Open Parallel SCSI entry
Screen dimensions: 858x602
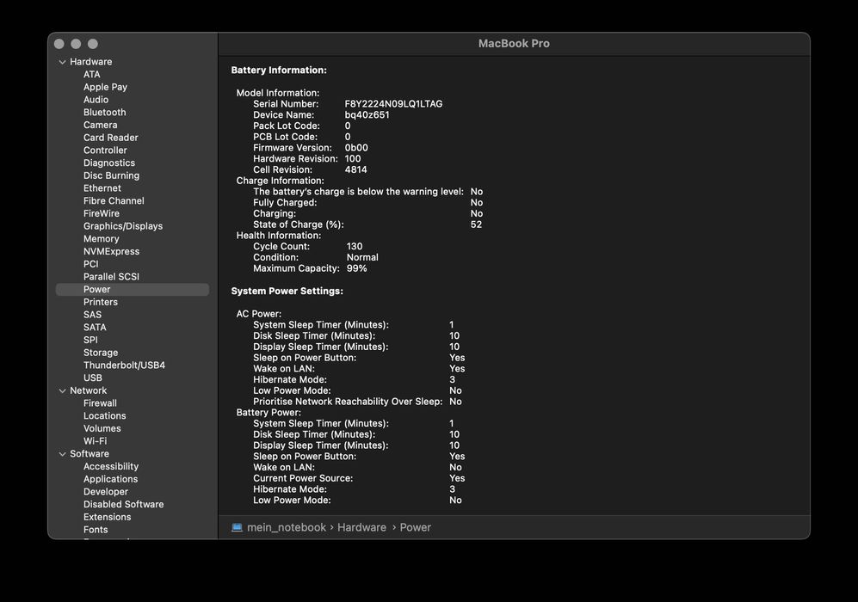pyautogui.click(x=111, y=277)
